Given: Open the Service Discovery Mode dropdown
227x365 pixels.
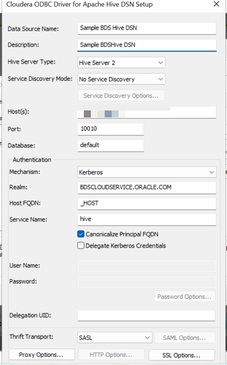Looking at the screenshot, I should (x=121, y=79).
